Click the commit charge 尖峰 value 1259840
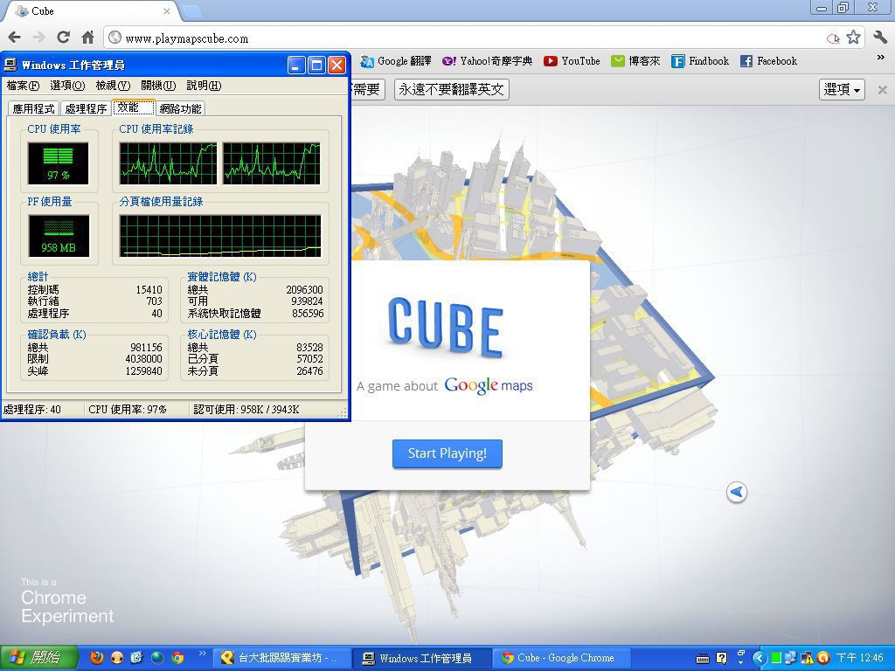895x671 pixels. tap(144, 370)
